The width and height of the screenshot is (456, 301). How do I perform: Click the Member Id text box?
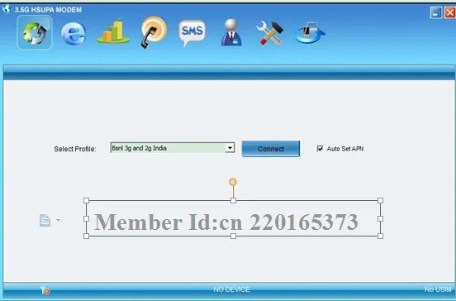233,218
